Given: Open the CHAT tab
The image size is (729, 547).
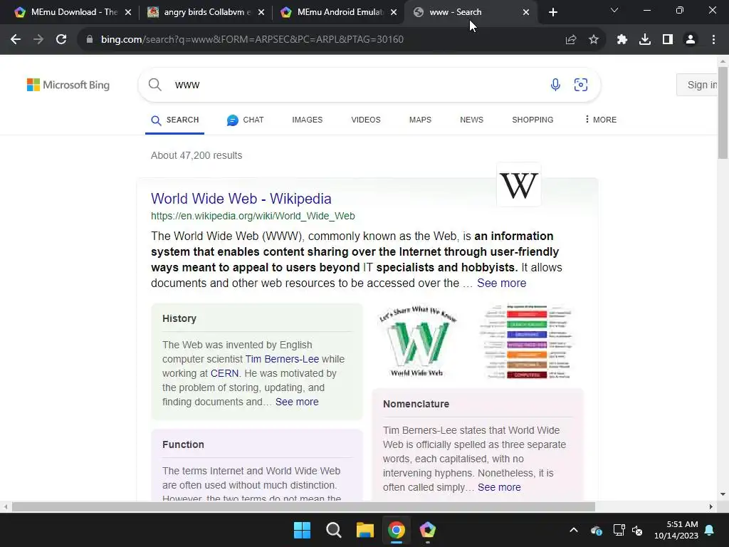Looking at the screenshot, I should [x=245, y=120].
